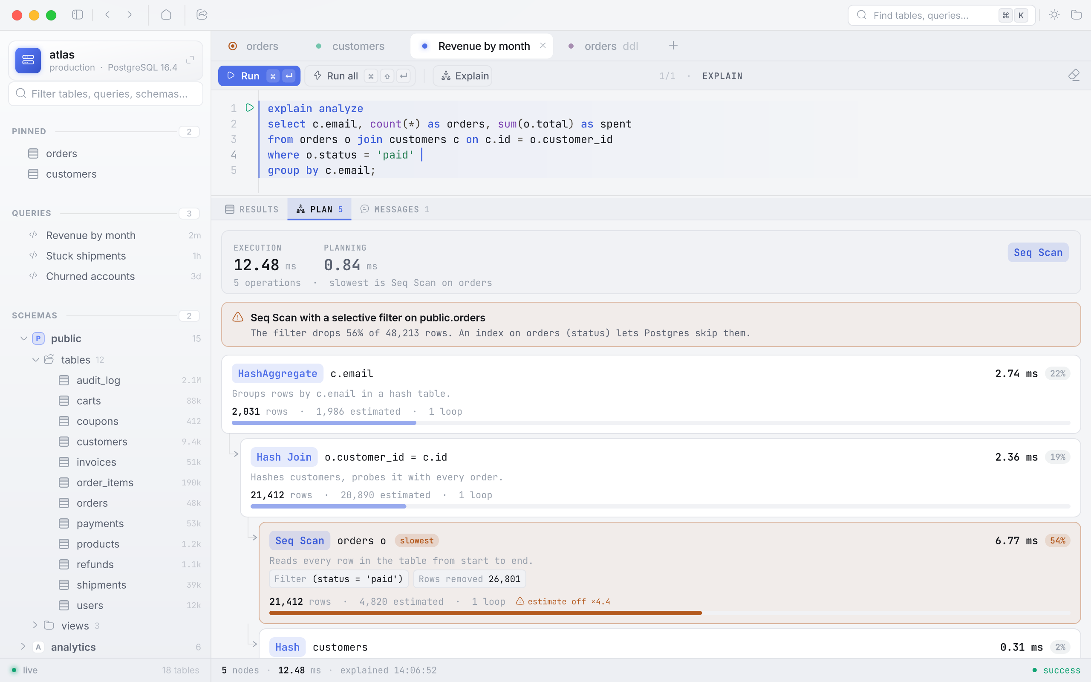1091x682 pixels.
Task: Expand the analytics schema chevron
Action: coord(23,646)
